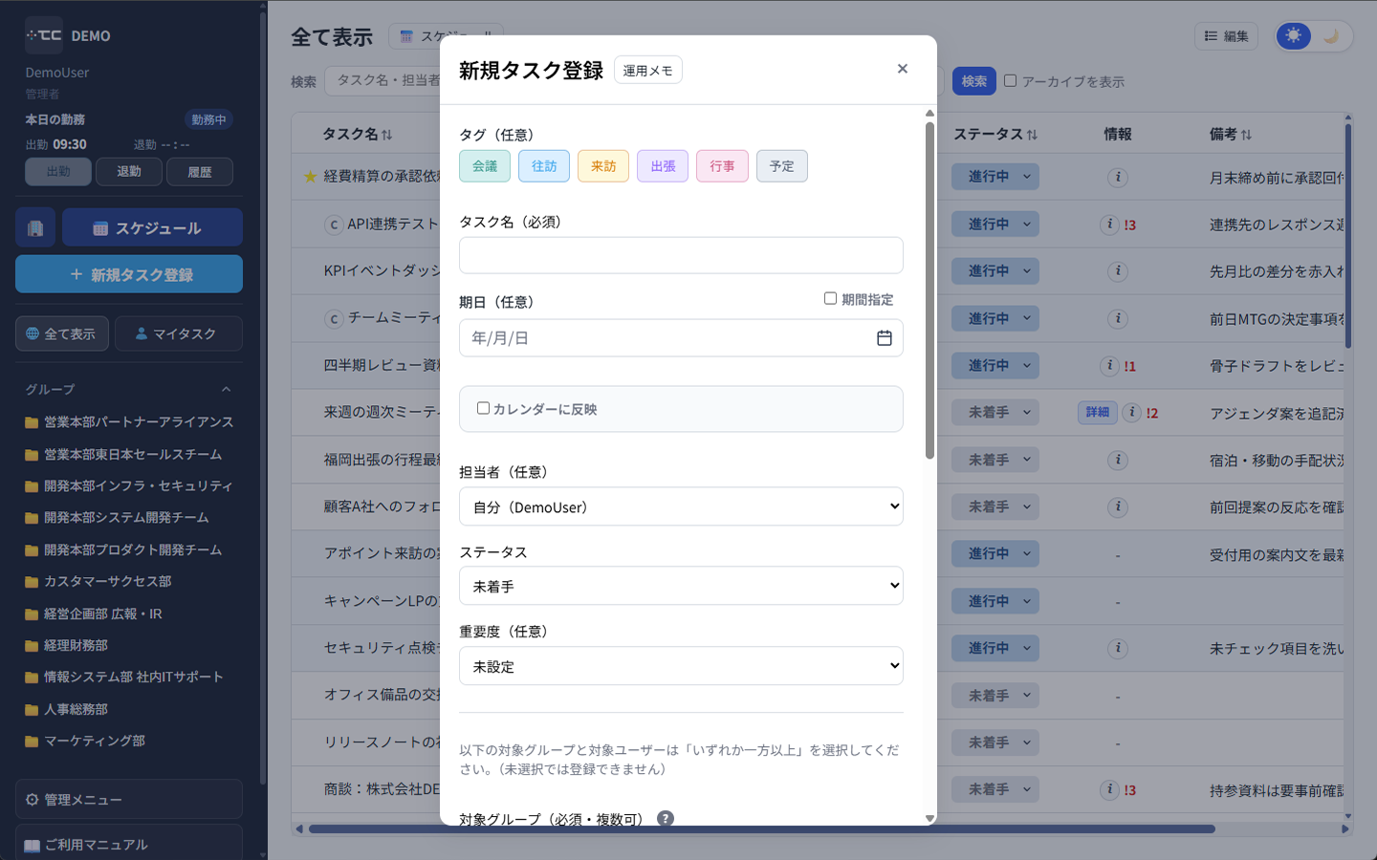
Task: Select the 会議 tag
Action: click(x=485, y=166)
